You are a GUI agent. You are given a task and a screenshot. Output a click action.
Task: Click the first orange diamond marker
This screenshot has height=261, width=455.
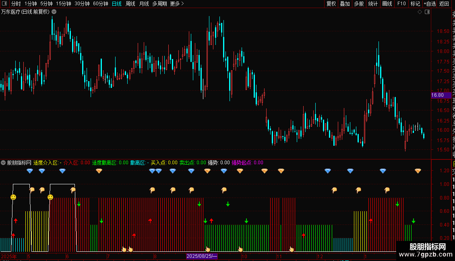(x=99, y=171)
